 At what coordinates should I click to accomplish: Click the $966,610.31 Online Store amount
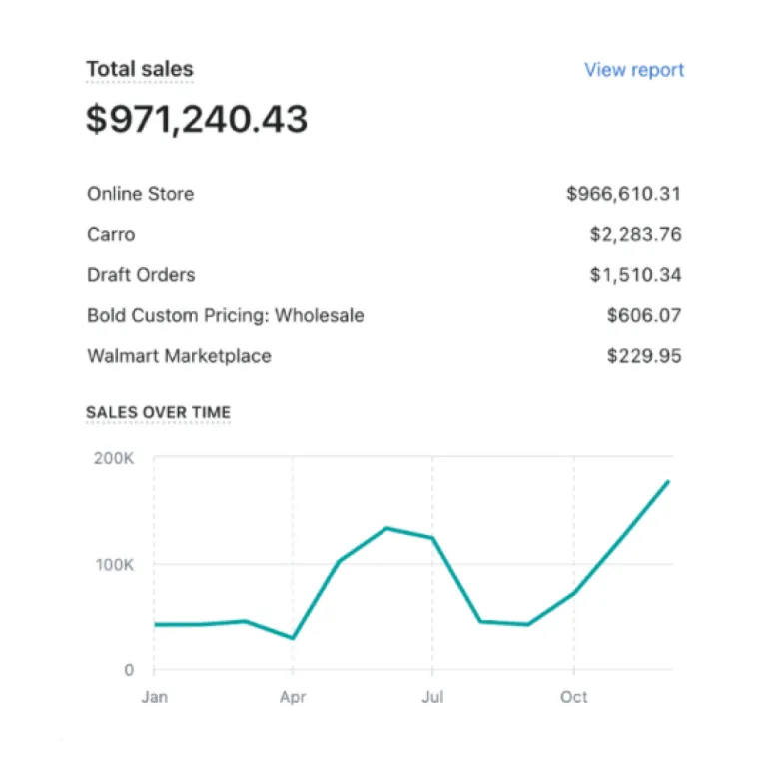[x=623, y=194]
